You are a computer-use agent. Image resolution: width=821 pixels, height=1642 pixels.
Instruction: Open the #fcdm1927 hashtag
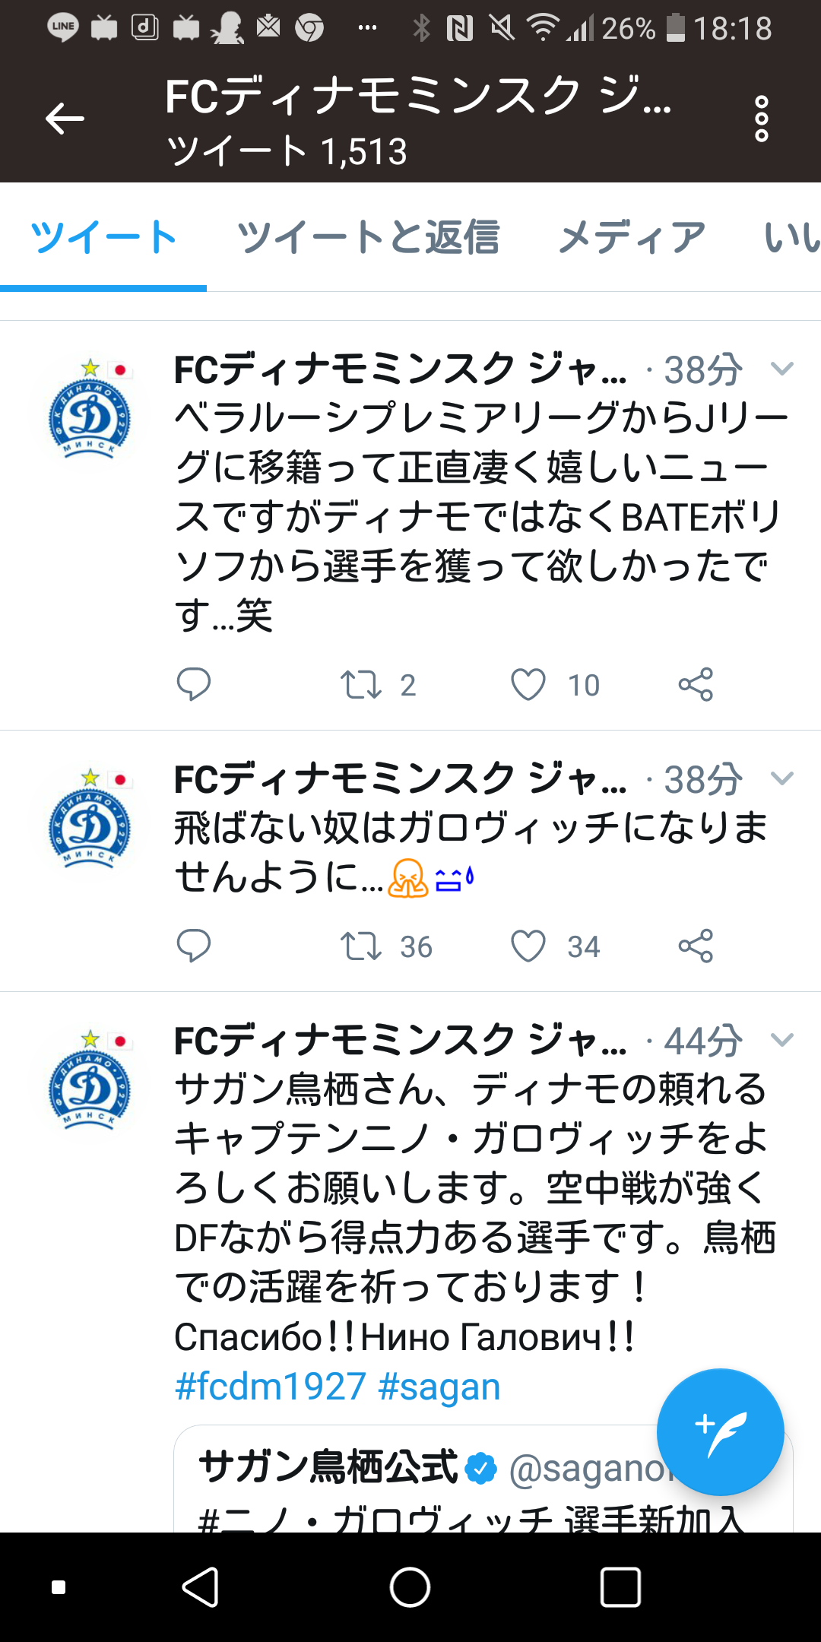(x=271, y=1387)
